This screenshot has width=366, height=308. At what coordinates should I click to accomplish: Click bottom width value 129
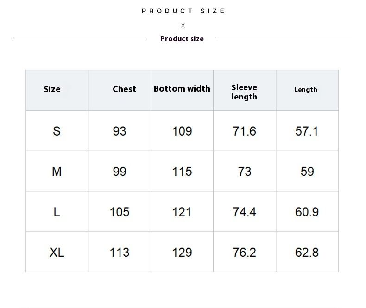coord(182,253)
